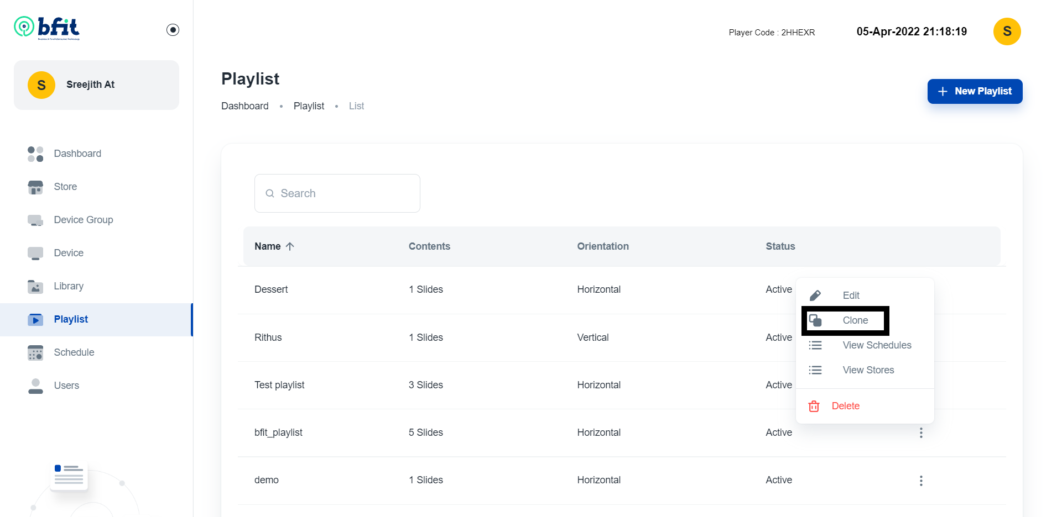Open the yellow S account avatar in header

tap(1007, 31)
